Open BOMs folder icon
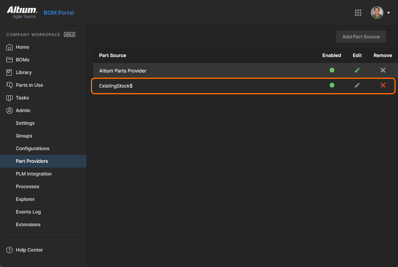The width and height of the screenshot is (398, 267). point(9,60)
